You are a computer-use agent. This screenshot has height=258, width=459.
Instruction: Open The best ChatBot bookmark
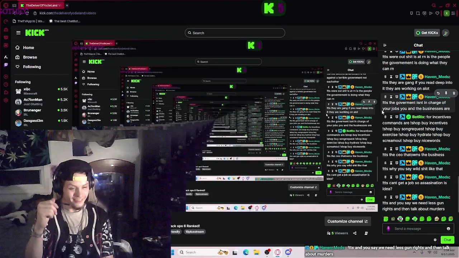click(65, 21)
